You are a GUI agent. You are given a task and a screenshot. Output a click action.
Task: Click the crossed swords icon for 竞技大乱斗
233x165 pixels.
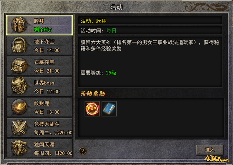pyautogui.click(x=19, y=128)
